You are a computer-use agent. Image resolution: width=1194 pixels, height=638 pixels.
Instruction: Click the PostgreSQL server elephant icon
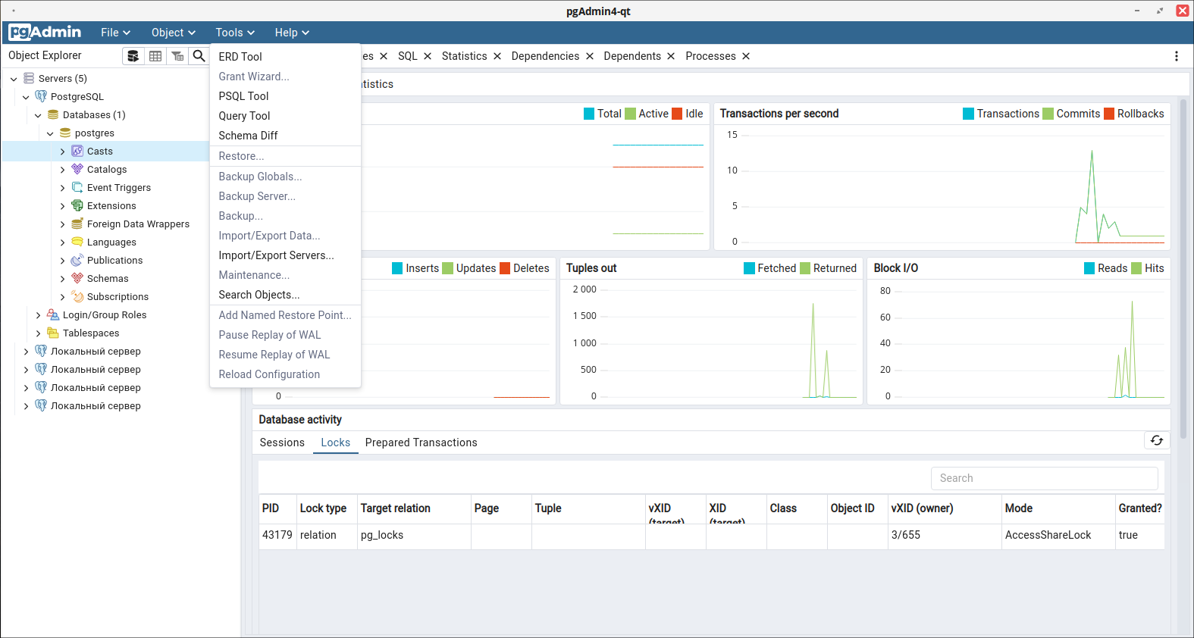click(x=41, y=96)
